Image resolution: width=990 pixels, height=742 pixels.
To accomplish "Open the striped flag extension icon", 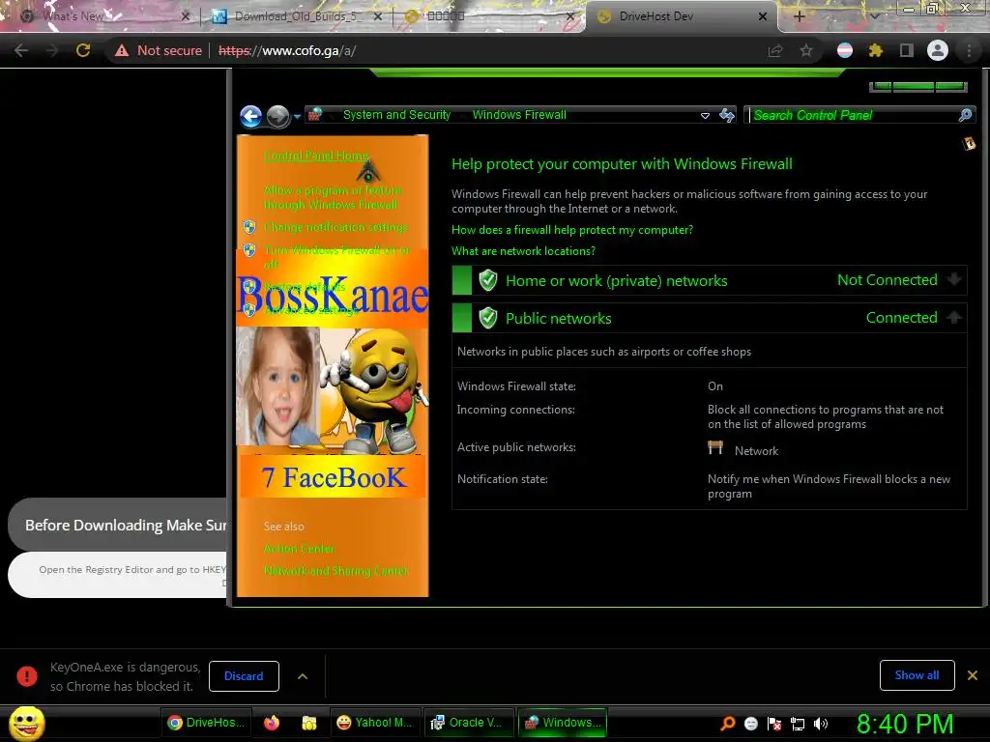I will click(x=845, y=50).
